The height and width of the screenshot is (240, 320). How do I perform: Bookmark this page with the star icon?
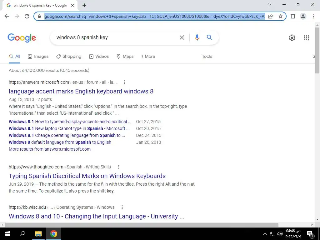point(281,16)
